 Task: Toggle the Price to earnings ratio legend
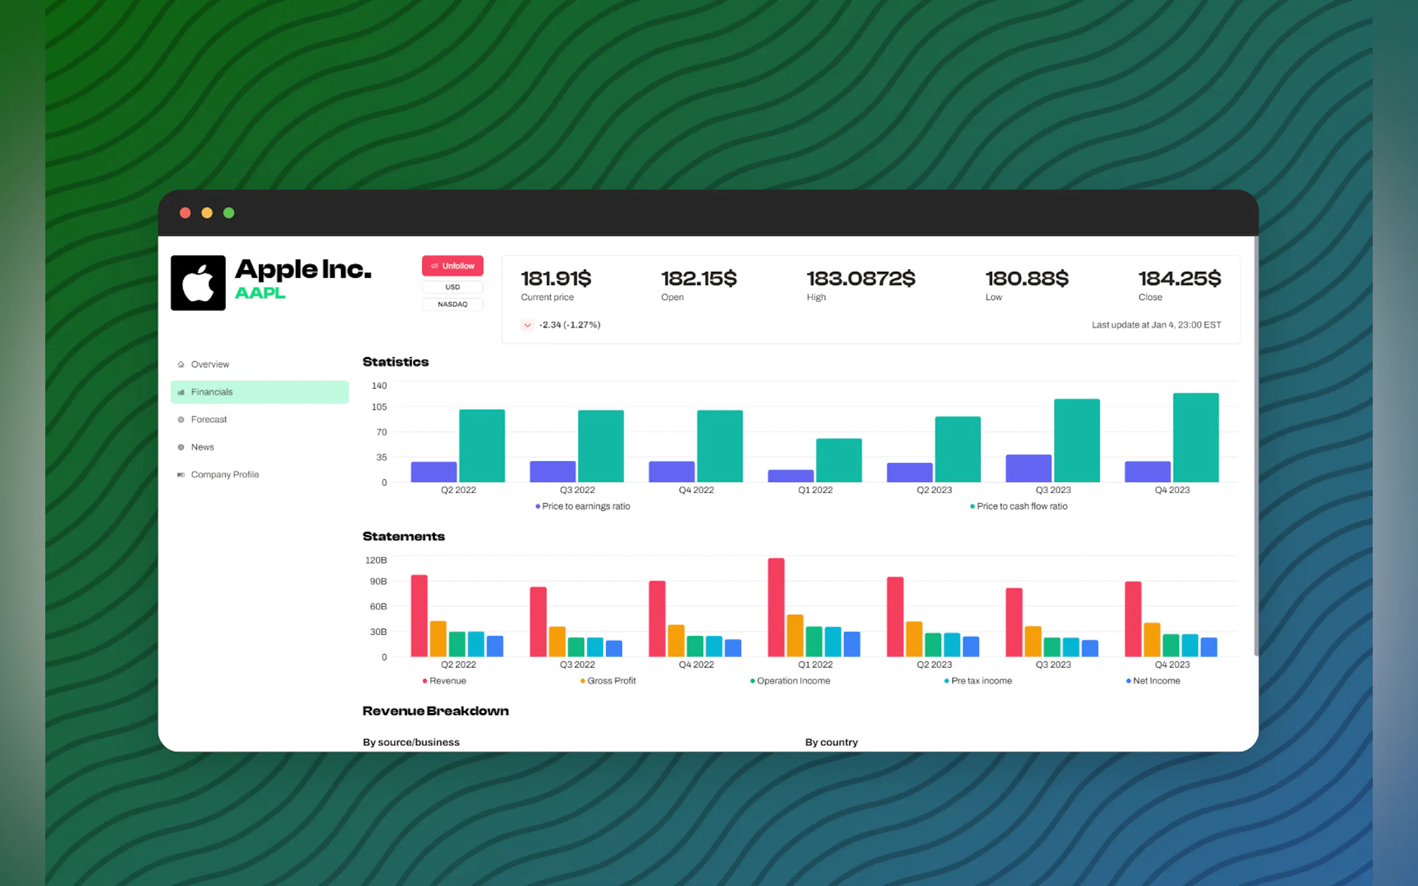click(582, 506)
